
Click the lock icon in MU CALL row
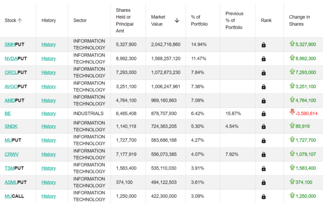(264, 197)
